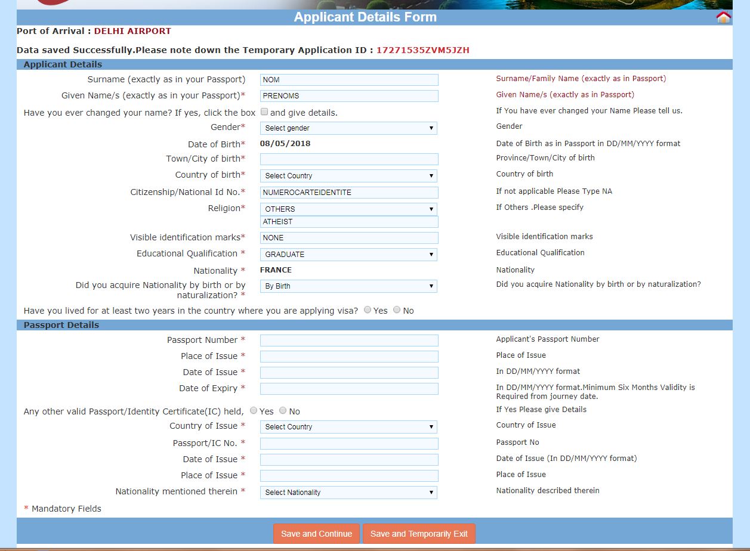
Task: Click the Town/City of birth field
Action: (x=348, y=159)
